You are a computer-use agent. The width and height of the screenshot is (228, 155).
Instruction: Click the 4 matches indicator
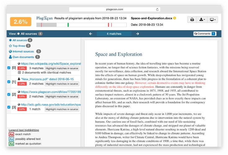click(x=114, y=34)
